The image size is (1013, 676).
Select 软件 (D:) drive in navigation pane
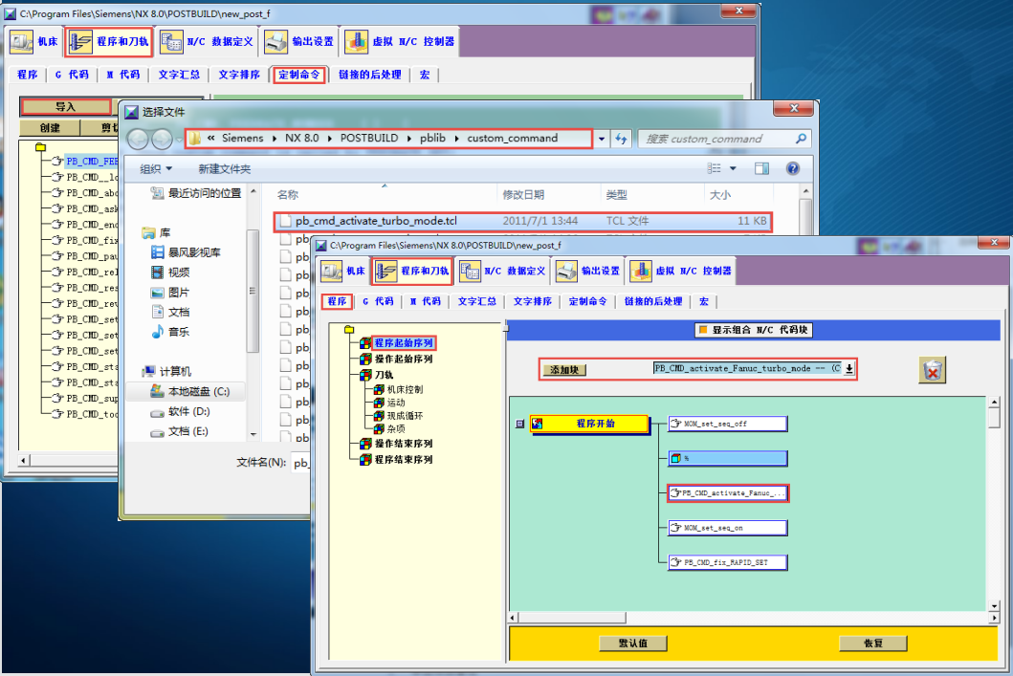tap(180, 412)
